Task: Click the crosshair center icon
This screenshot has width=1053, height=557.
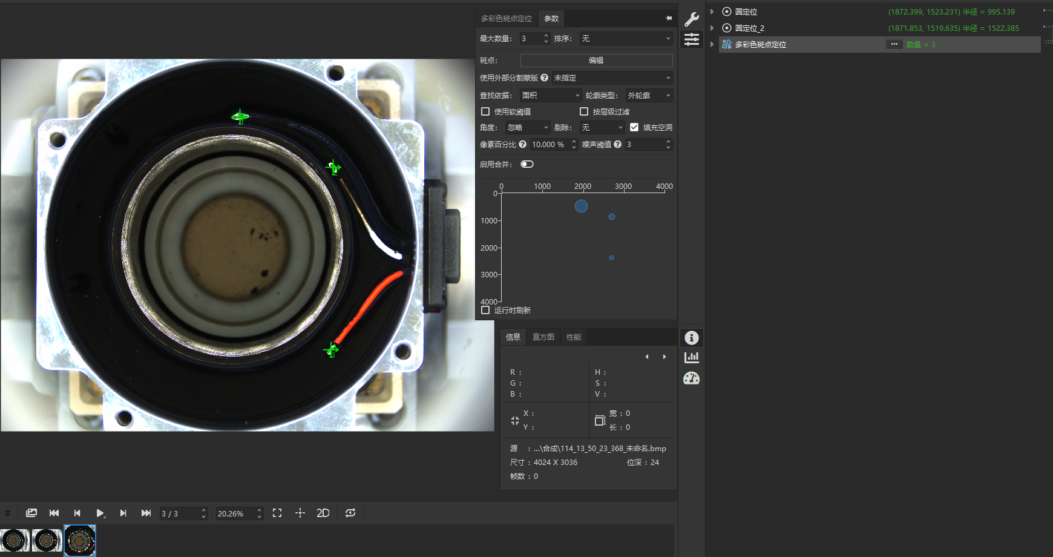Action: click(x=300, y=513)
